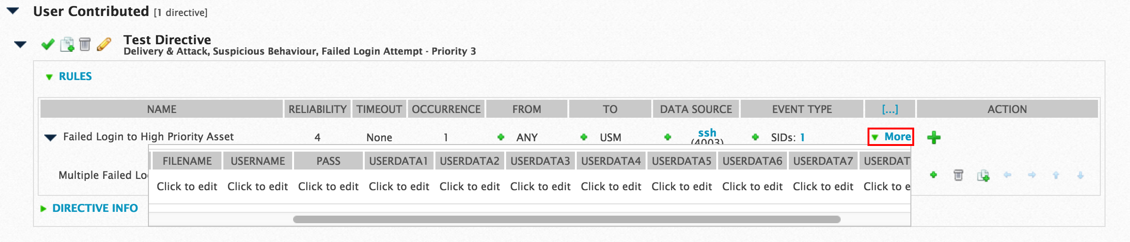Click the large green plus in ACTION column

[x=933, y=137]
